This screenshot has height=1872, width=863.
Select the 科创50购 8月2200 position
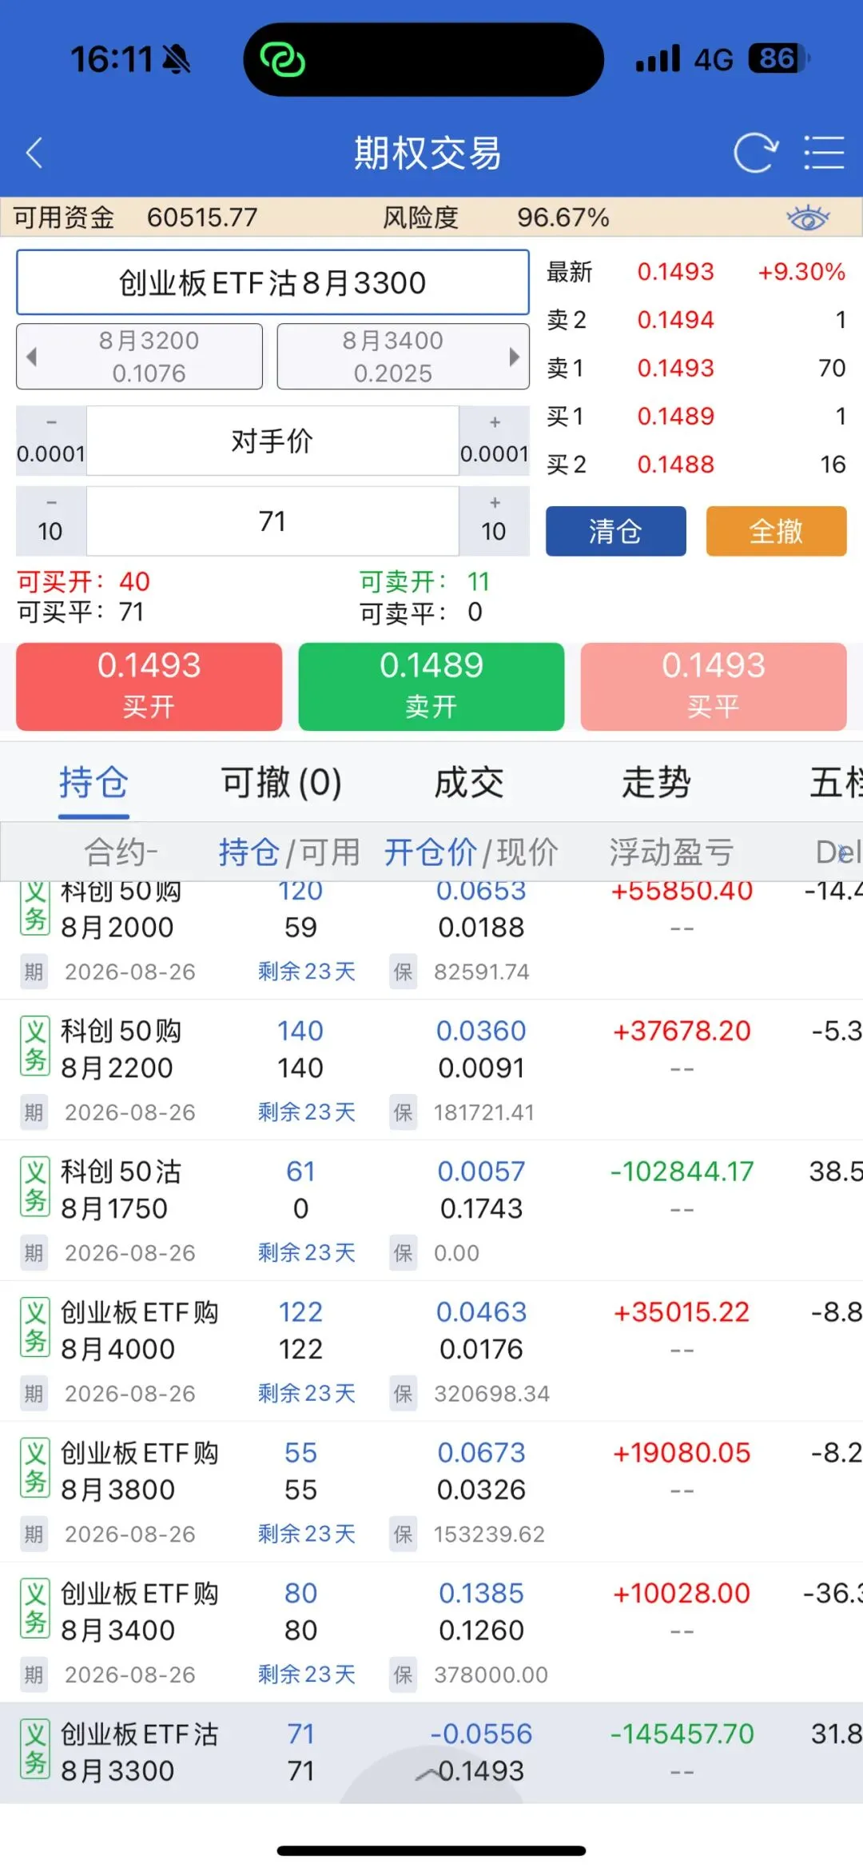431,1069
